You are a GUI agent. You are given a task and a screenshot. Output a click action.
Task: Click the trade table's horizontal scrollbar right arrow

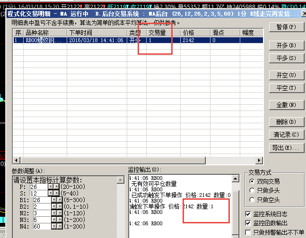tap(260, 160)
